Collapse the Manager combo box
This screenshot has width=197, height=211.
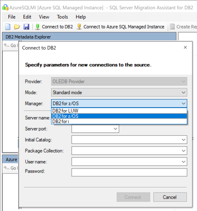(183, 103)
